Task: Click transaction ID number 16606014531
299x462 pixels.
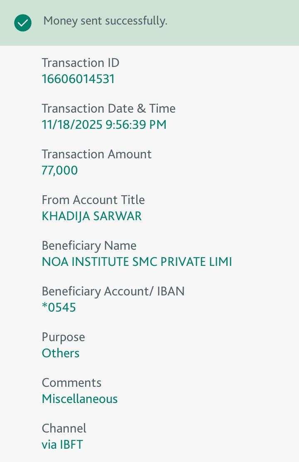Action: coord(78,79)
